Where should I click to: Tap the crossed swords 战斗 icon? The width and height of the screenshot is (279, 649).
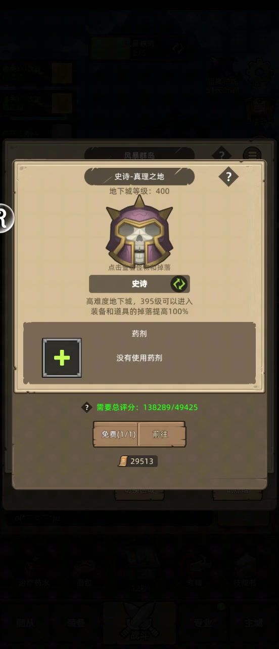click(x=139, y=623)
